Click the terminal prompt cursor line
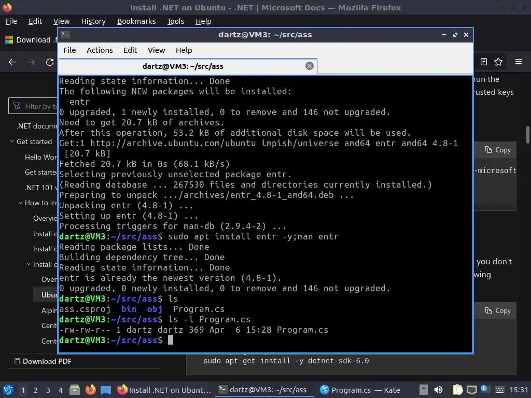Image resolution: width=531 pixels, height=398 pixels. point(265,340)
